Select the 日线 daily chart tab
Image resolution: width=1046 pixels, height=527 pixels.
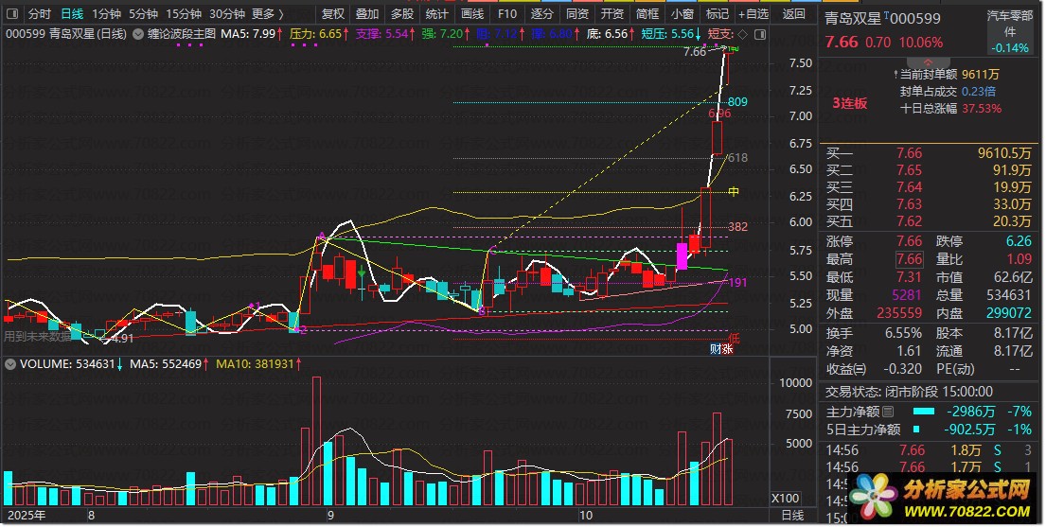pos(71,14)
